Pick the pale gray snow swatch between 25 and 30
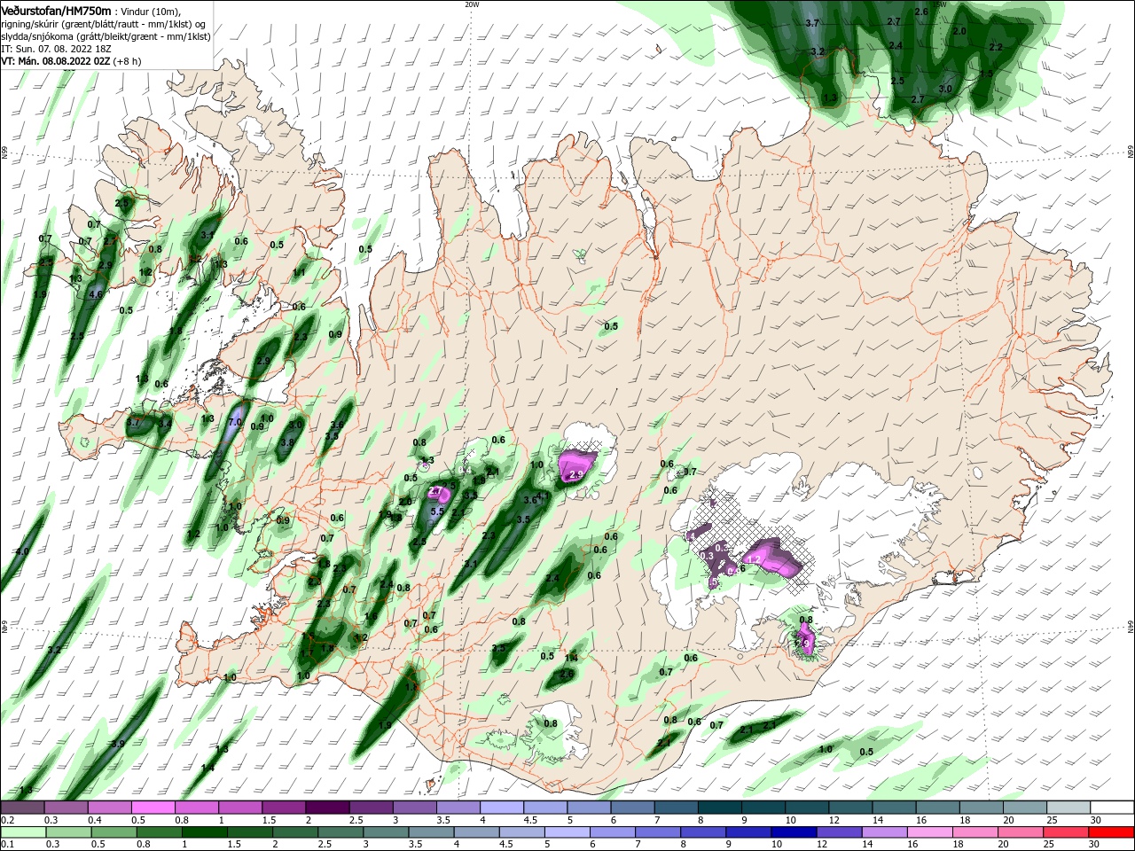Image resolution: width=1135 pixels, height=851 pixels. (1070, 808)
